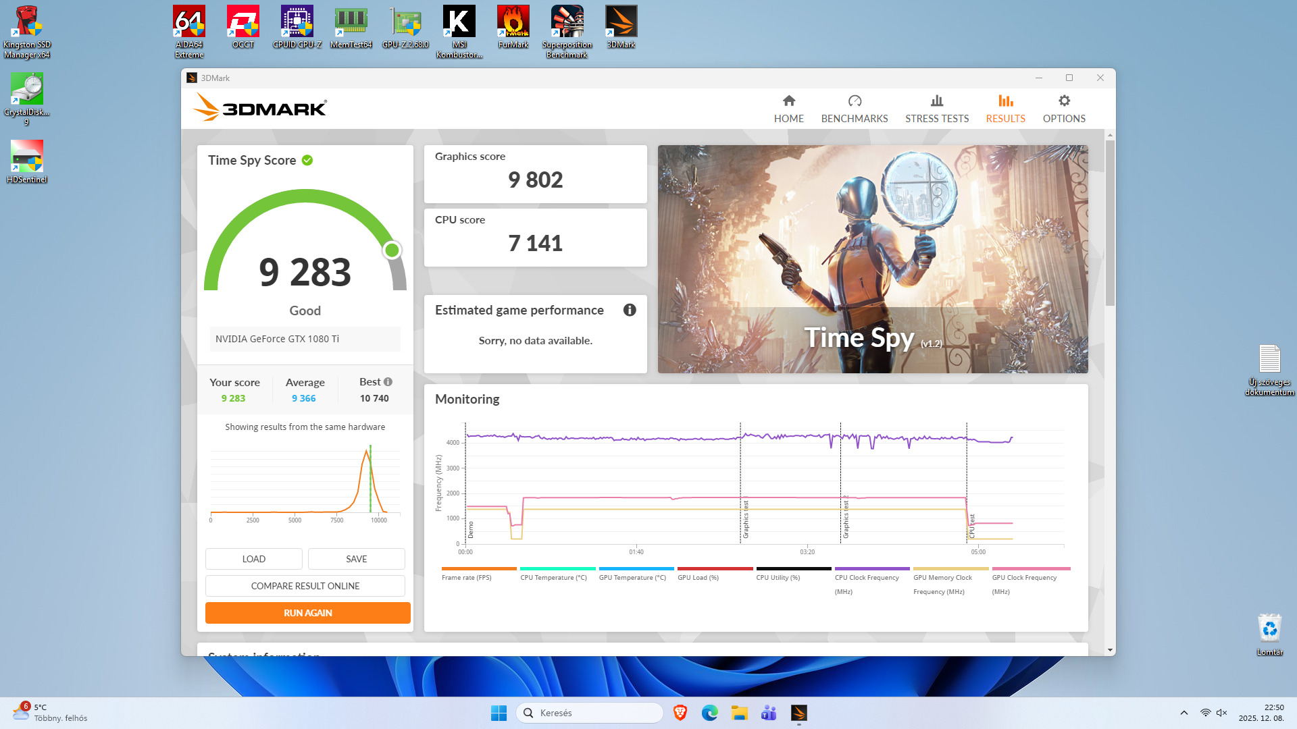Open GPU-Z desktop shortcut
This screenshot has height=729, width=1297.
pyautogui.click(x=405, y=28)
